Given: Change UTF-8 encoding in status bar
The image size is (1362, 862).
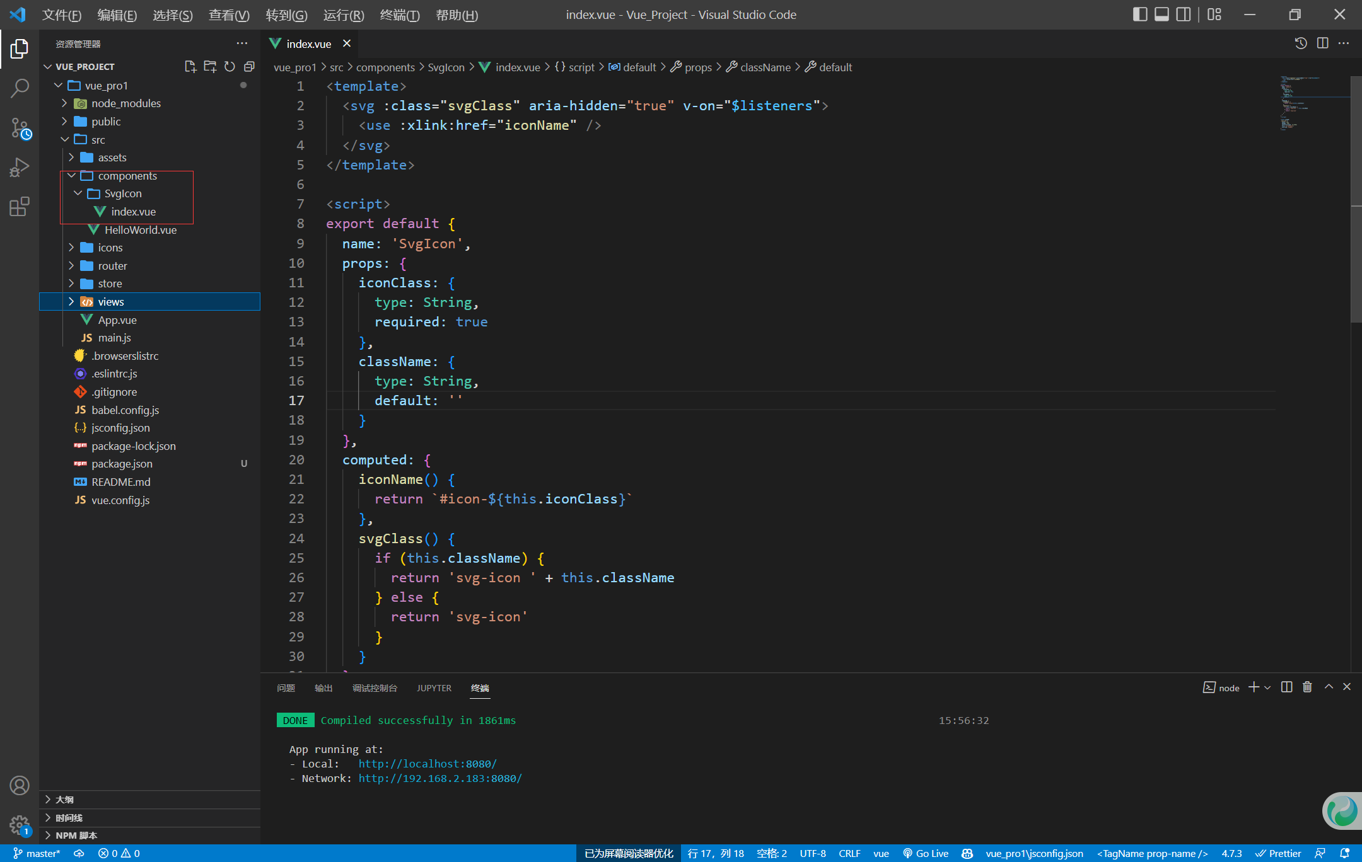Looking at the screenshot, I should (813, 853).
